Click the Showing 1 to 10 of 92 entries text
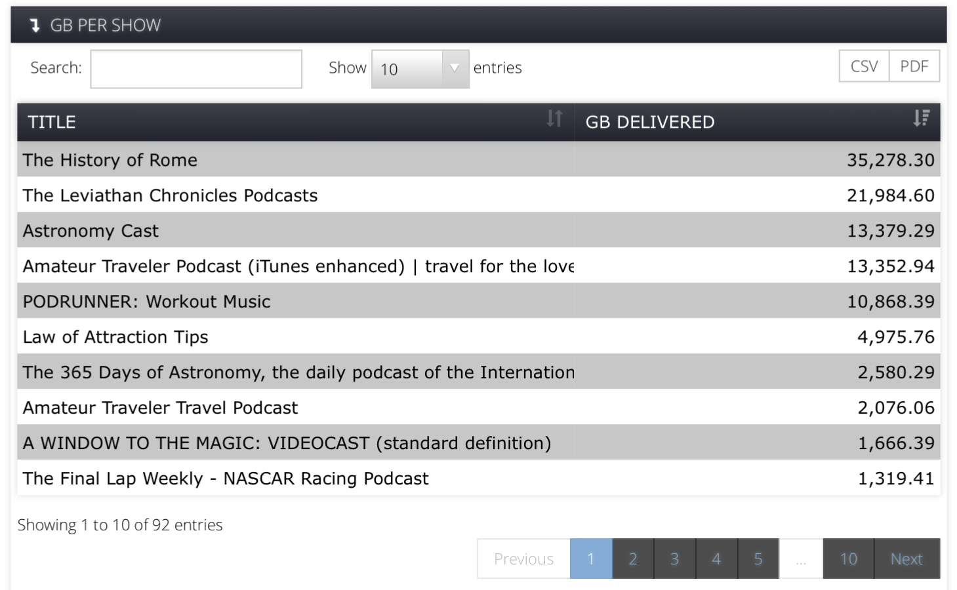 pos(120,525)
